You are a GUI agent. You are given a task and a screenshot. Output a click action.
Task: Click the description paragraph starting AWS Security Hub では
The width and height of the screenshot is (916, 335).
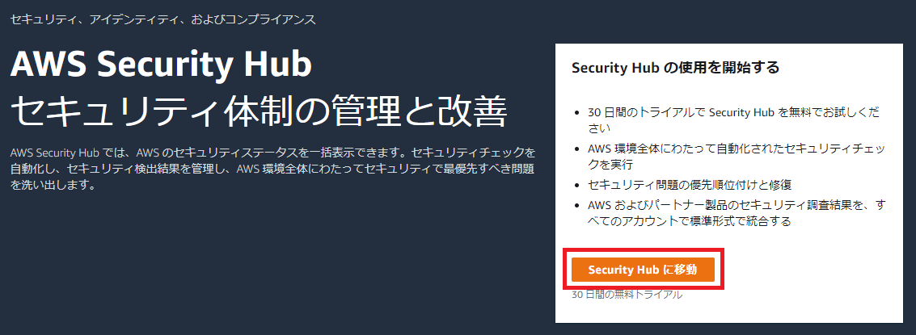point(272,168)
